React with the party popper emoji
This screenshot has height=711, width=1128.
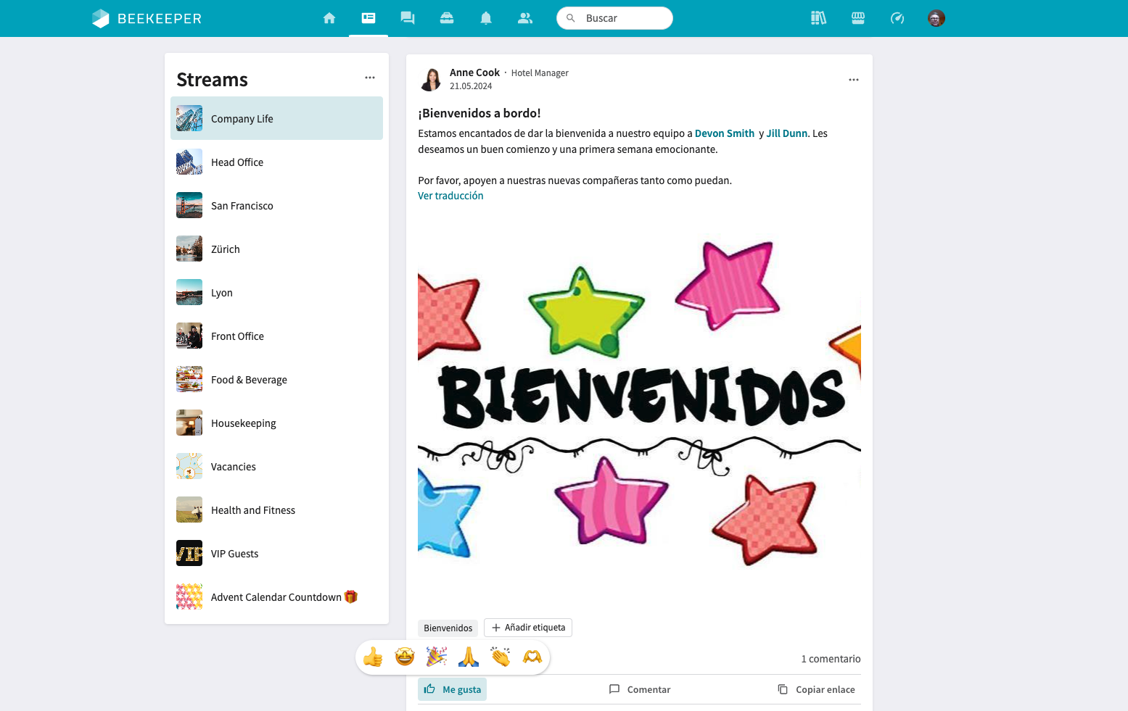click(436, 657)
